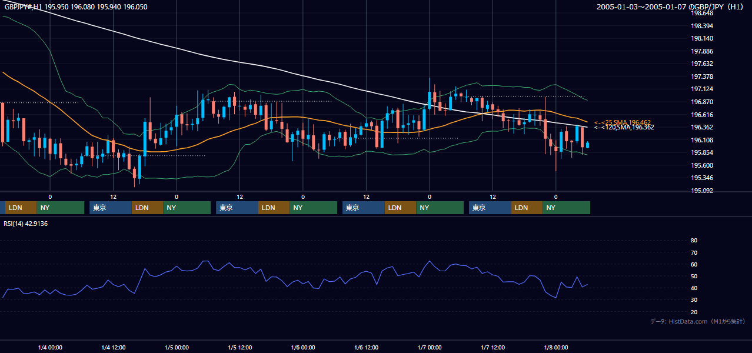Click price axis label 195.854

[703, 152]
